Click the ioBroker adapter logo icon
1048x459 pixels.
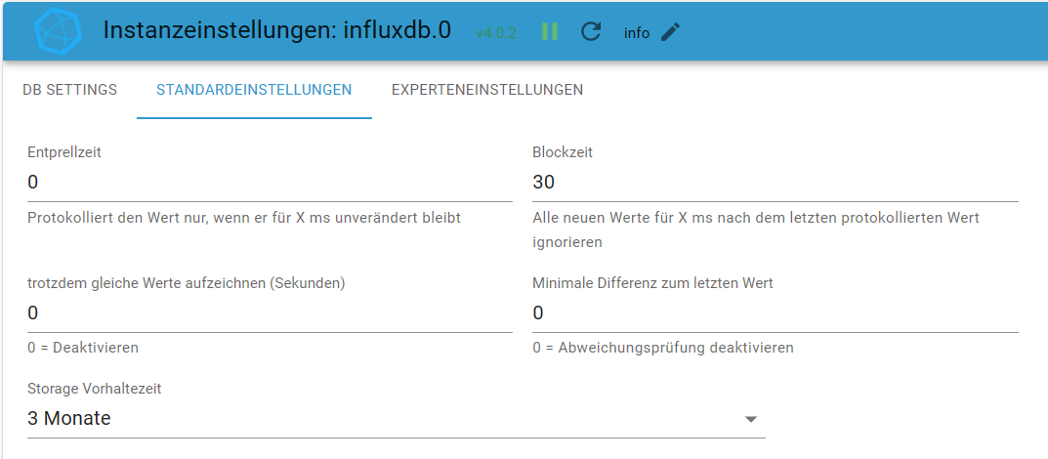[59, 30]
